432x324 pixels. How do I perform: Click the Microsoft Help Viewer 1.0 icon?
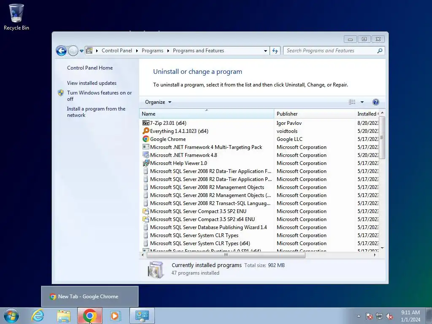(146, 163)
